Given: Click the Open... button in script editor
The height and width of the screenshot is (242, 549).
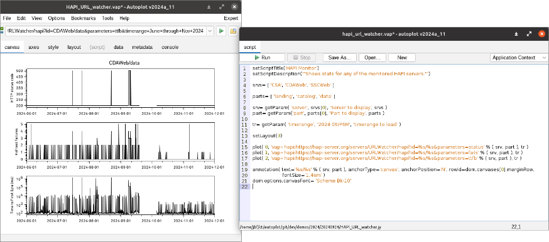Looking at the screenshot, I should click(372, 58).
